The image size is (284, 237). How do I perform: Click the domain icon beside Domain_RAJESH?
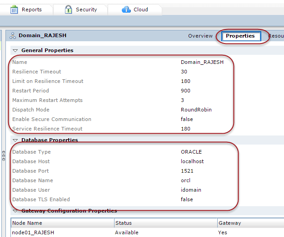pos(13,36)
